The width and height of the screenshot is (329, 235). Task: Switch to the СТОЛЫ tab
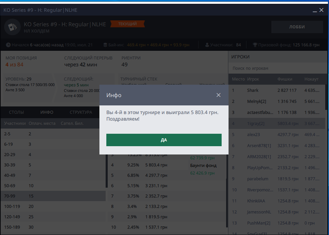16,112
